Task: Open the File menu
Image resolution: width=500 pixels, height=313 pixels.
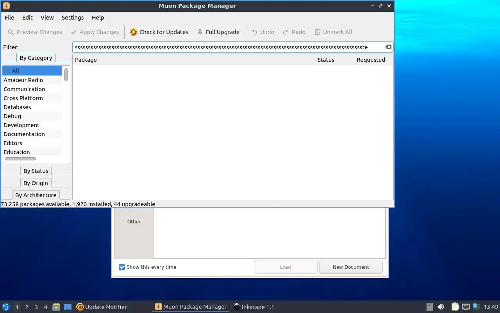Action: coord(9,18)
